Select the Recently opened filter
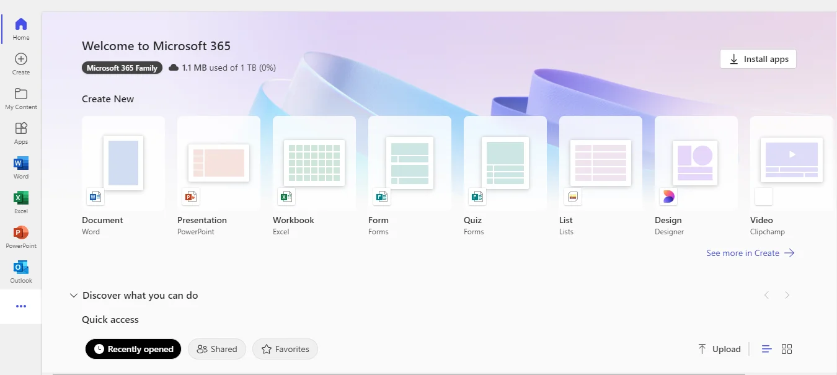Screen dimensions: 837x375 pos(133,349)
